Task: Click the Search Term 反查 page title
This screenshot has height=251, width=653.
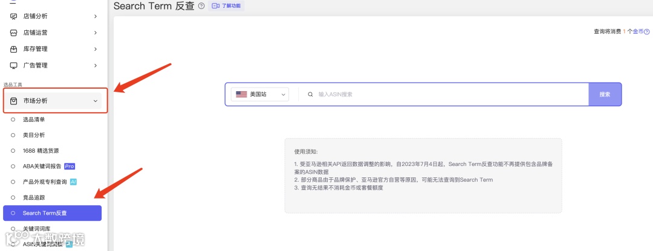Action: (x=154, y=6)
